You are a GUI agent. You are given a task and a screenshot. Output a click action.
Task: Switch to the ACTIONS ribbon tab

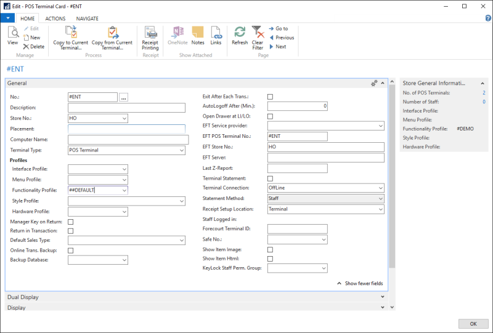[x=55, y=18]
